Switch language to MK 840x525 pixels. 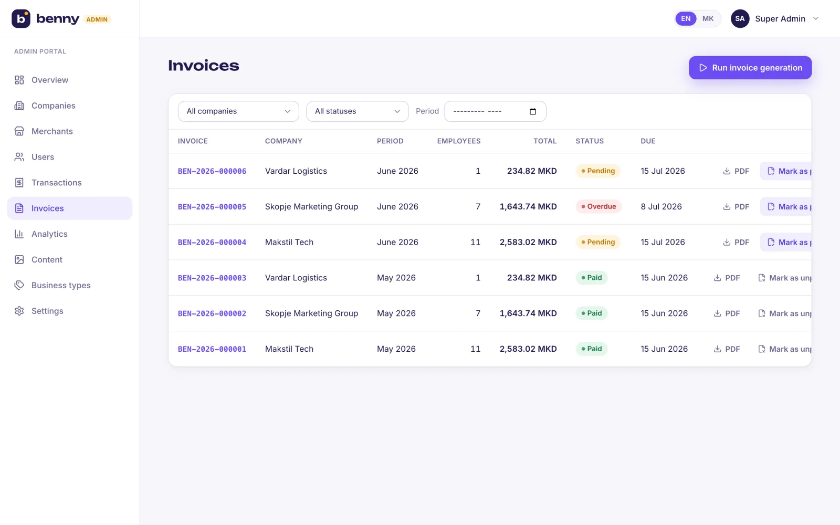point(708,18)
